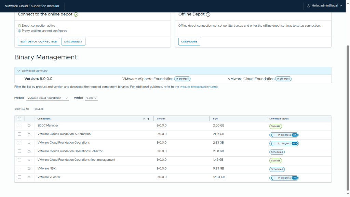Screen dimensions: 350x197
Task: Click the Component column filter icon
Action: pyautogui.click(x=148, y=119)
